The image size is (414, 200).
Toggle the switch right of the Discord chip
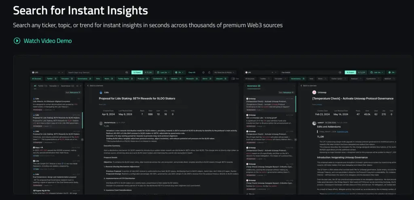pos(233,79)
